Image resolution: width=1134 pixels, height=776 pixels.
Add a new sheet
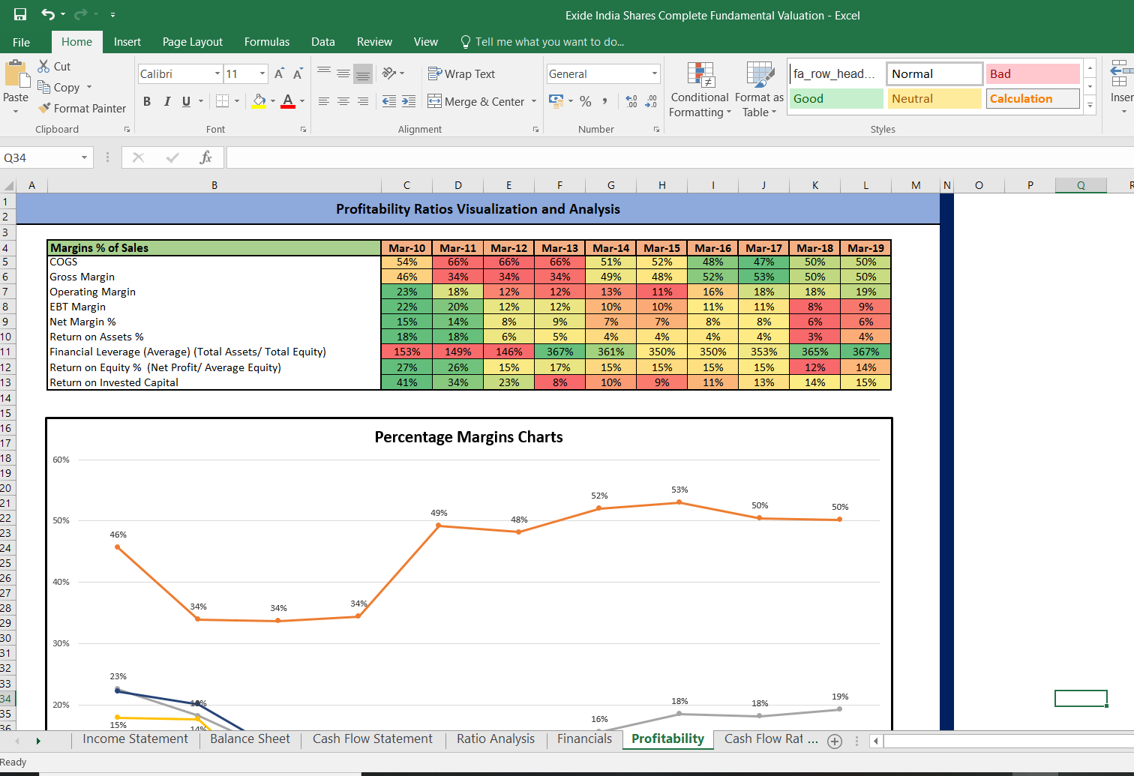[834, 741]
